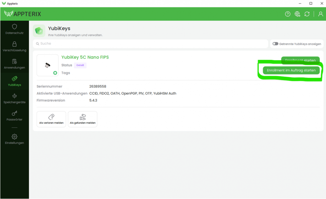Viewport: 326px width, 199px height.
Task: Click the refresh sync icon
Action: [x=307, y=14]
